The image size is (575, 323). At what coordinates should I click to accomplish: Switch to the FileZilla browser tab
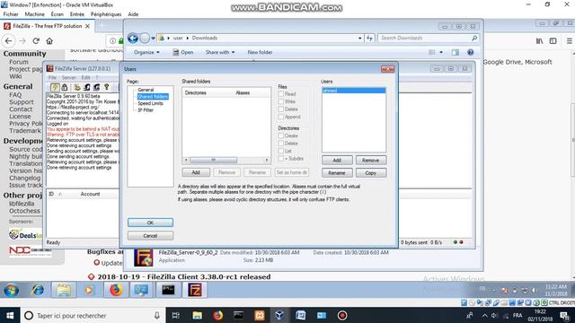[x=47, y=26]
